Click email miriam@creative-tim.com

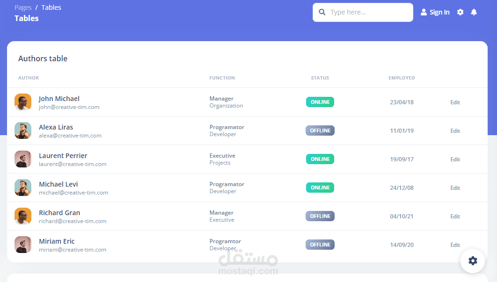pos(73,250)
